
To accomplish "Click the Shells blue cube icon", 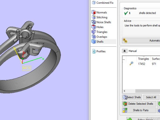I will (x=94, y=41).
